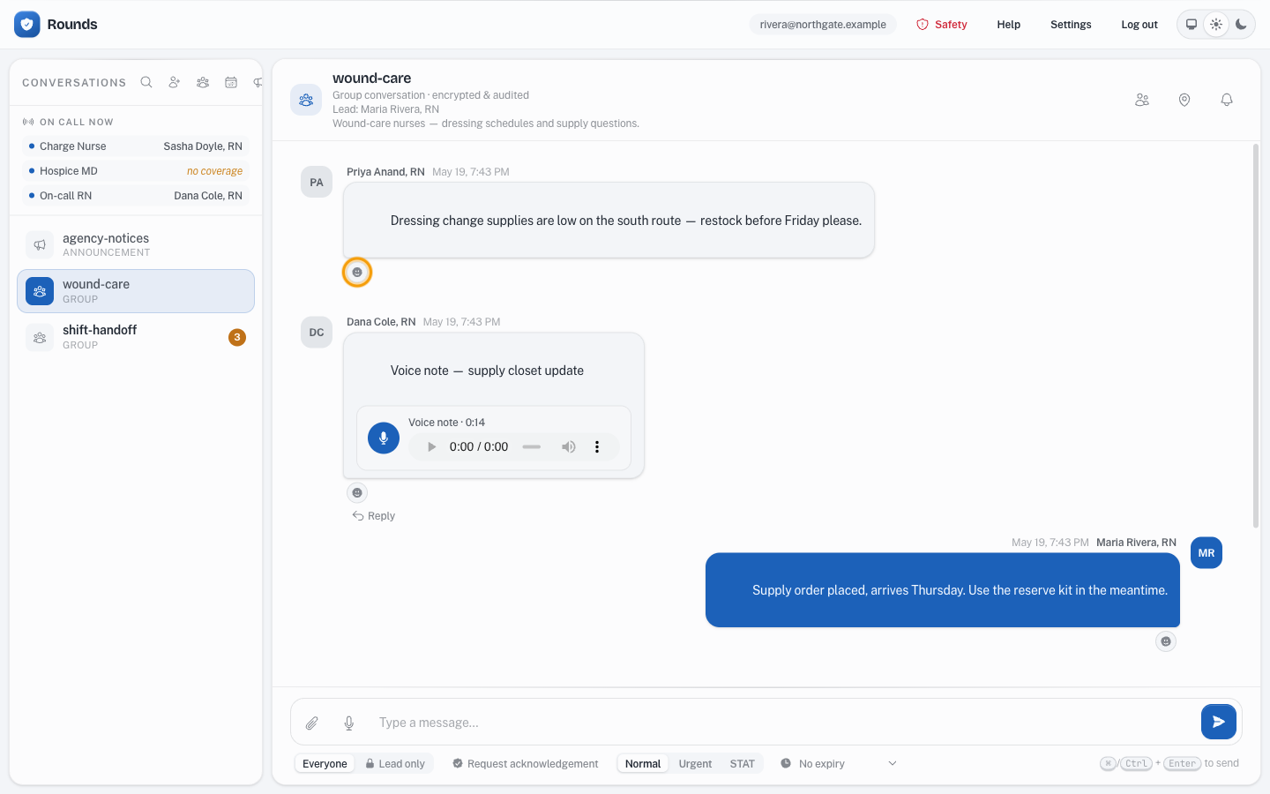
Task: Record voice note with composer microphone icon
Action: point(349,723)
